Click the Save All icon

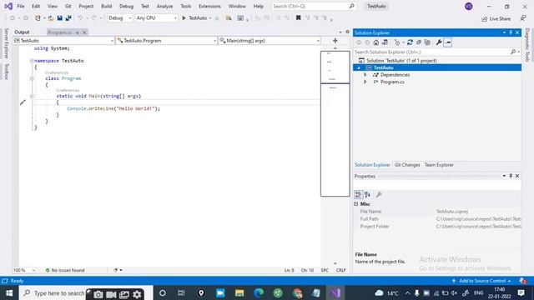coord(68,18)
